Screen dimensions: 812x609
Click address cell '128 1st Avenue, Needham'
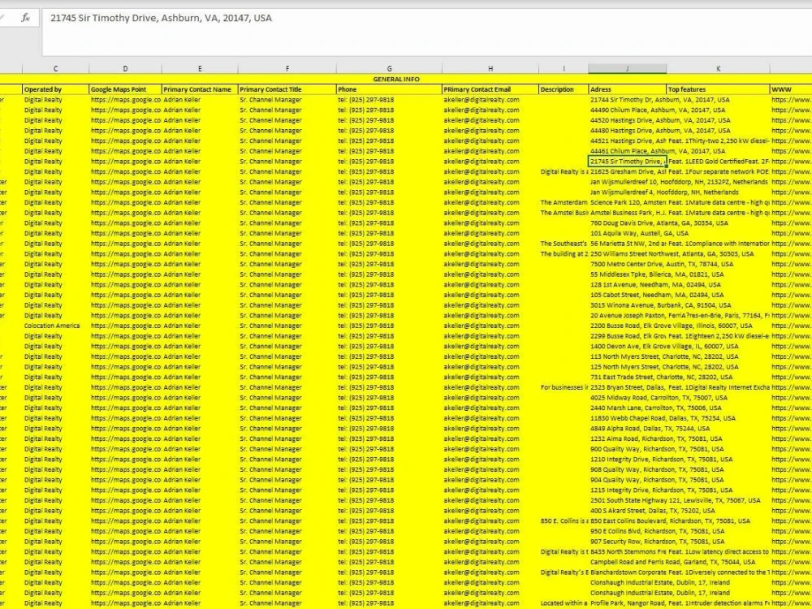click(x=628, y=285)
